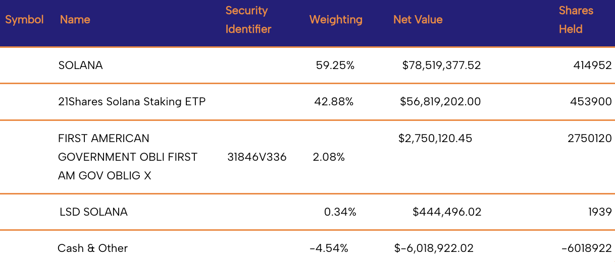Screen dimensions: 615x262
Task: Click the Symbol column header
Action: pos(24,20)
